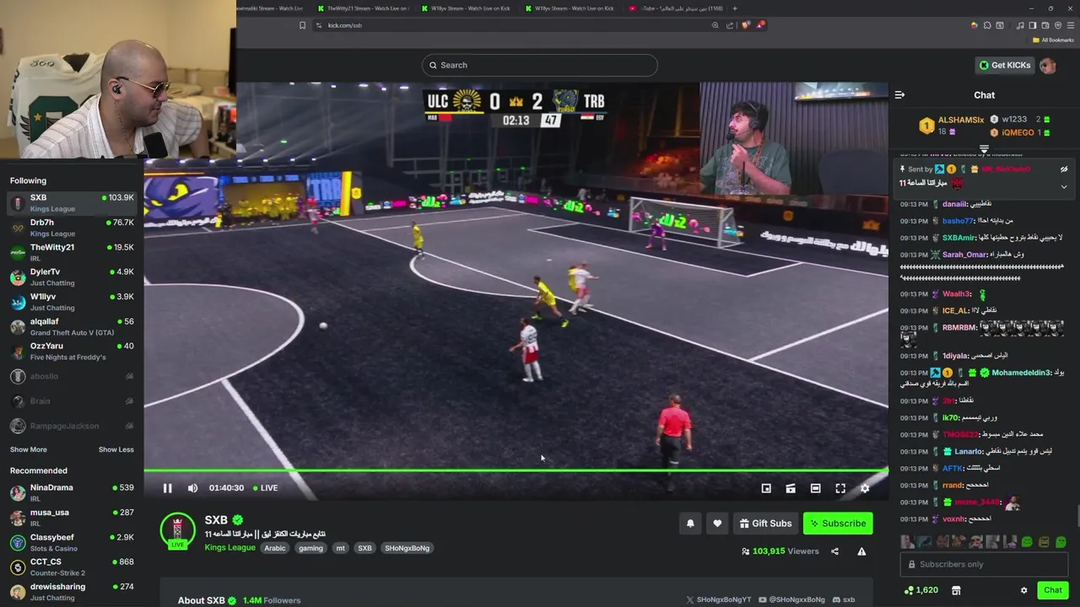Open @SHoNgxxBoNg YouTube link
The width and height of the screenshot is (1080, 607).
[791, 600]
